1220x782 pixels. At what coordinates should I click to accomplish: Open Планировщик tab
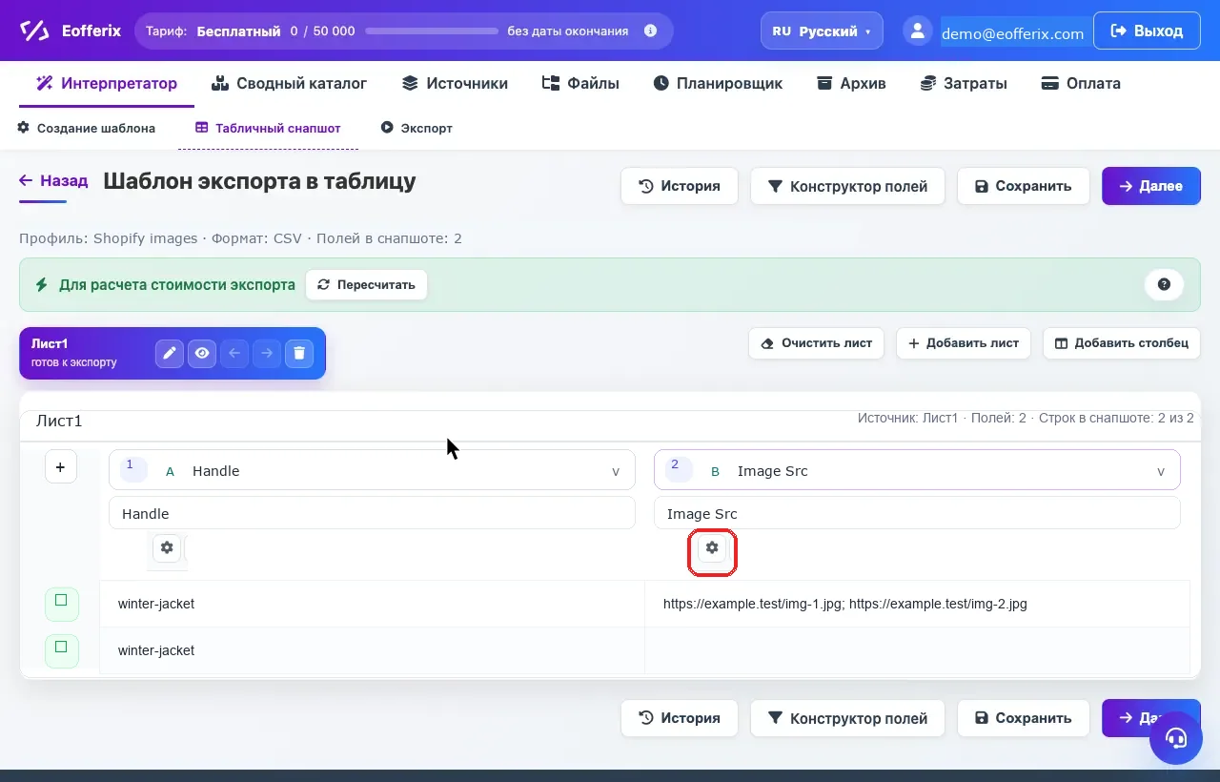point(718,84)
